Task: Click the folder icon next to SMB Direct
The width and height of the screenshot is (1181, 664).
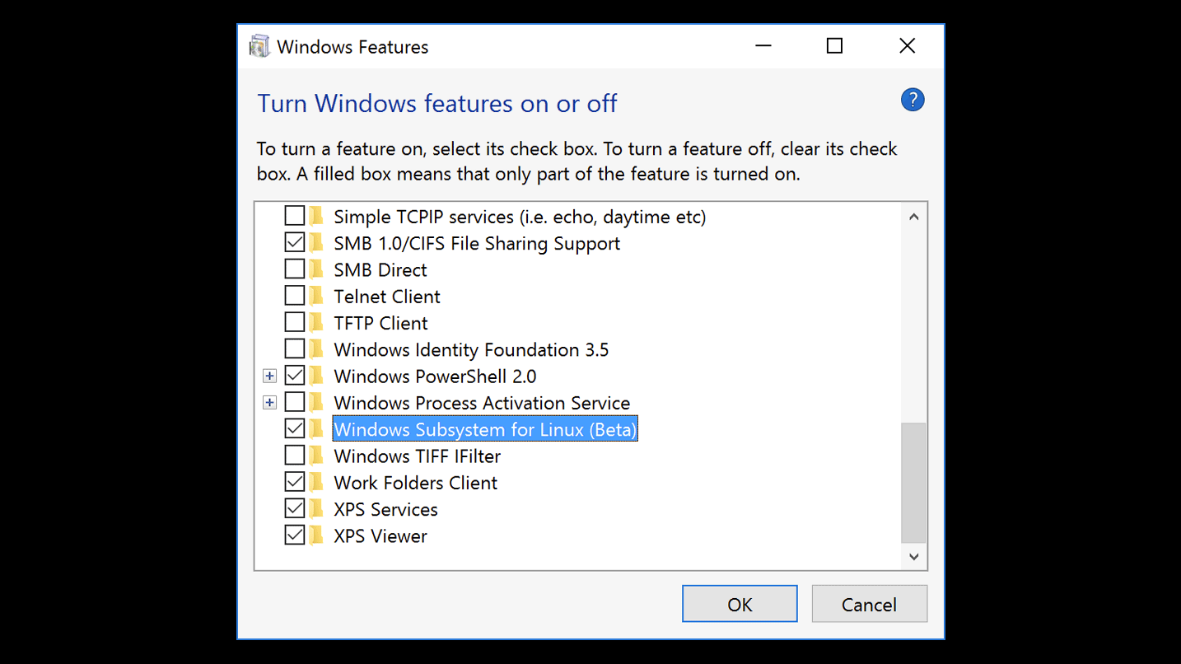Action: pyautogui.click(x=316, y=269)
